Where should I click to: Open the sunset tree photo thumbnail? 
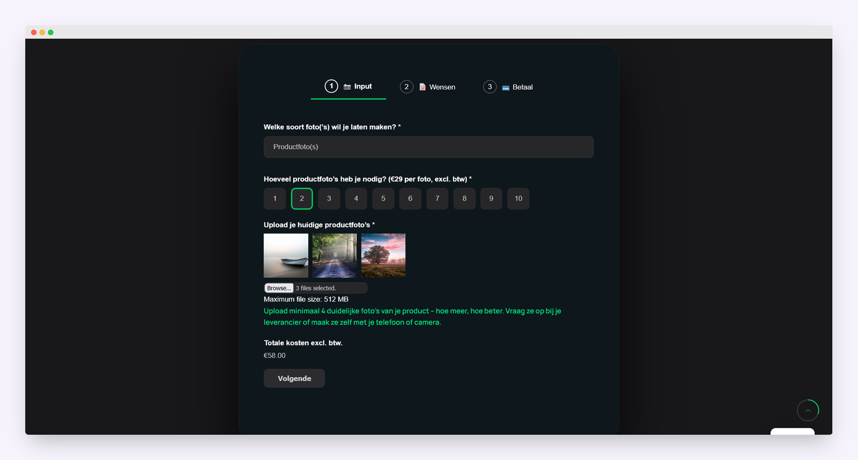[383, 255]
